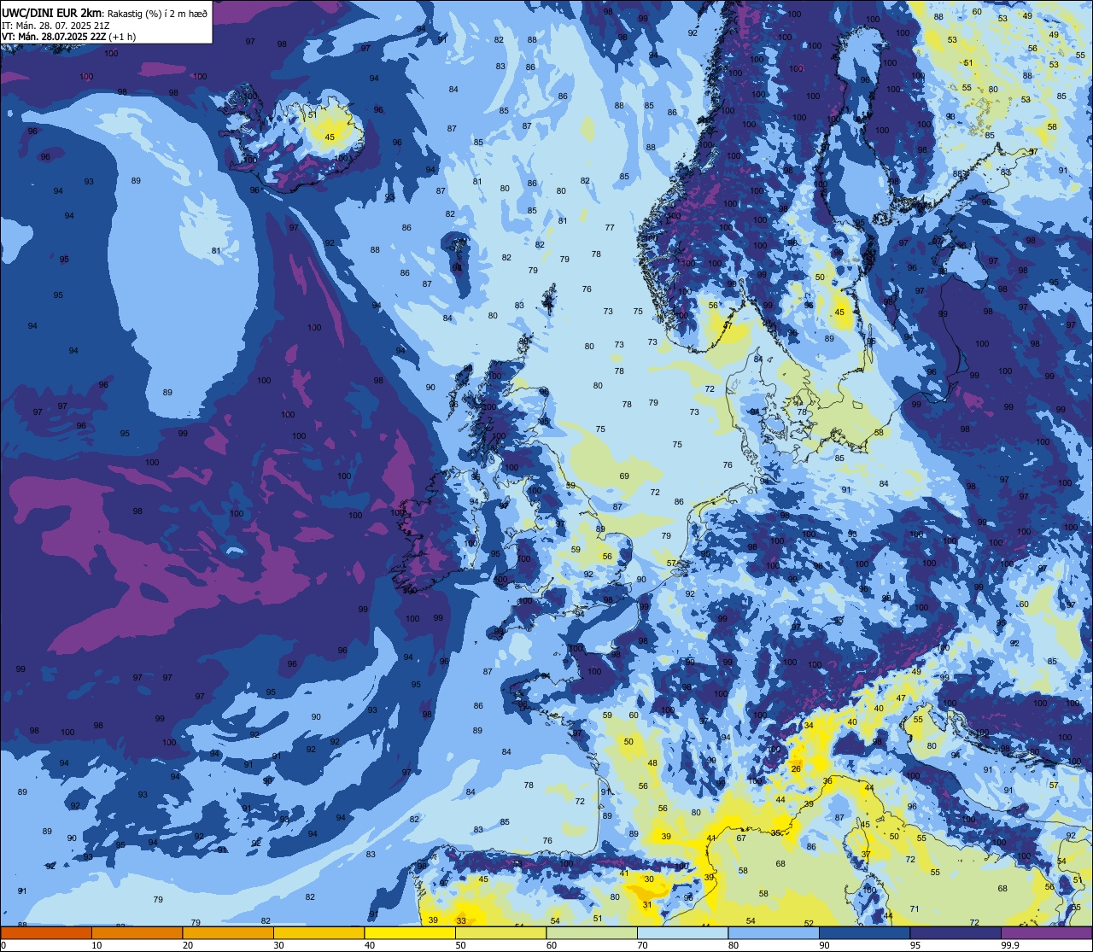Click the '45' value over Iceland
This screenshot has width=1093, height=952.
(330, 137)
